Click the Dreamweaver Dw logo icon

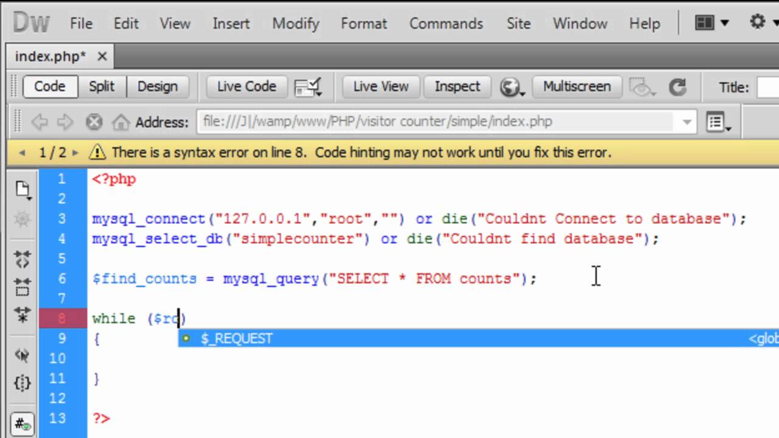tap(30, 23)
